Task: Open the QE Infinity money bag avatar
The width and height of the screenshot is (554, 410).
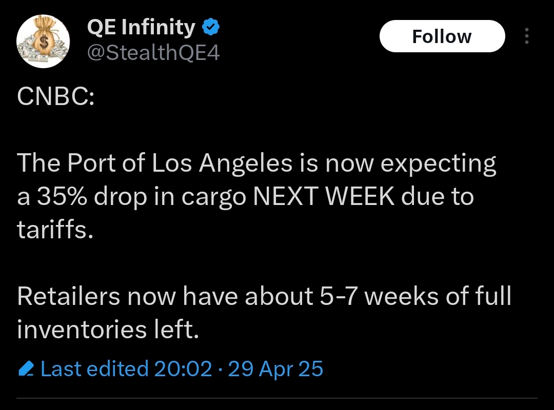Action: tap(43, 42)
